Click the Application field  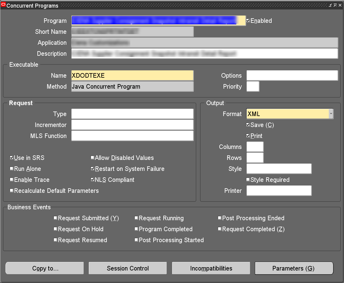[x=204, y=43]
